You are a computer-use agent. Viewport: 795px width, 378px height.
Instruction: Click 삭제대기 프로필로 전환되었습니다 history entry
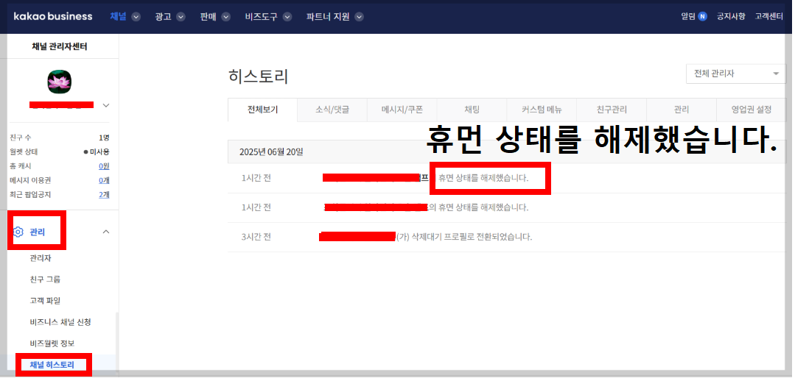[507, 238]
